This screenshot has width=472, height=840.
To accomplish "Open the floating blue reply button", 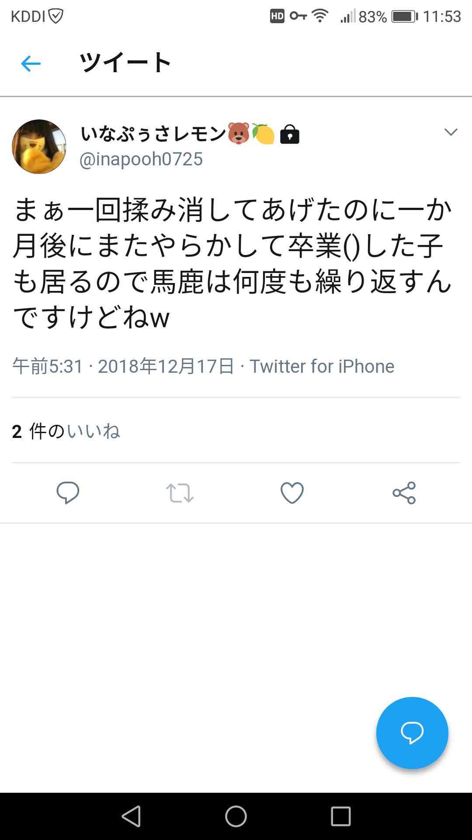I will [412, 733].
